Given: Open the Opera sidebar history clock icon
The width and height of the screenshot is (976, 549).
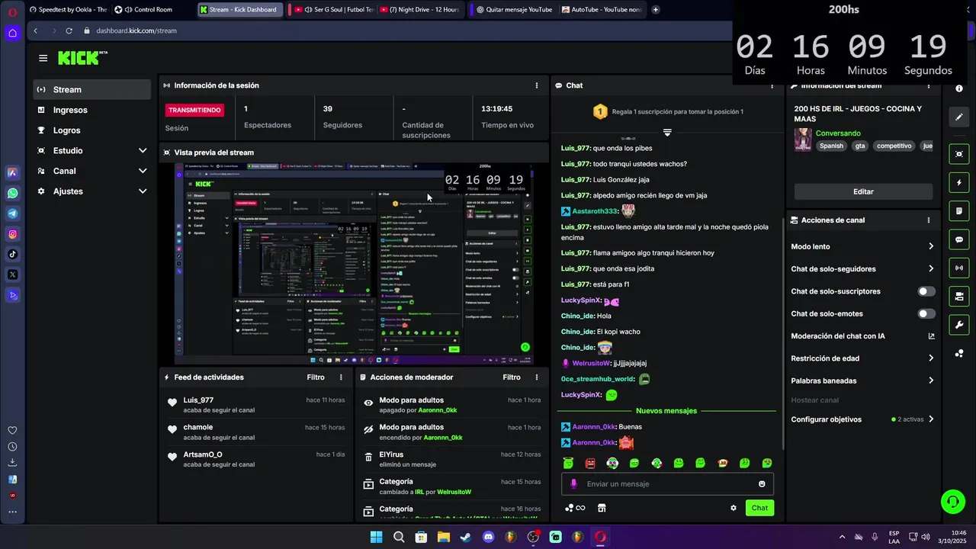Looking at the screenshot, I should (x=12, y=447).
